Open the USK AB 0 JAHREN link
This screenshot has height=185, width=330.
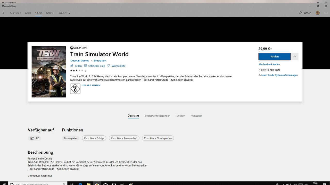click(91, 85)
